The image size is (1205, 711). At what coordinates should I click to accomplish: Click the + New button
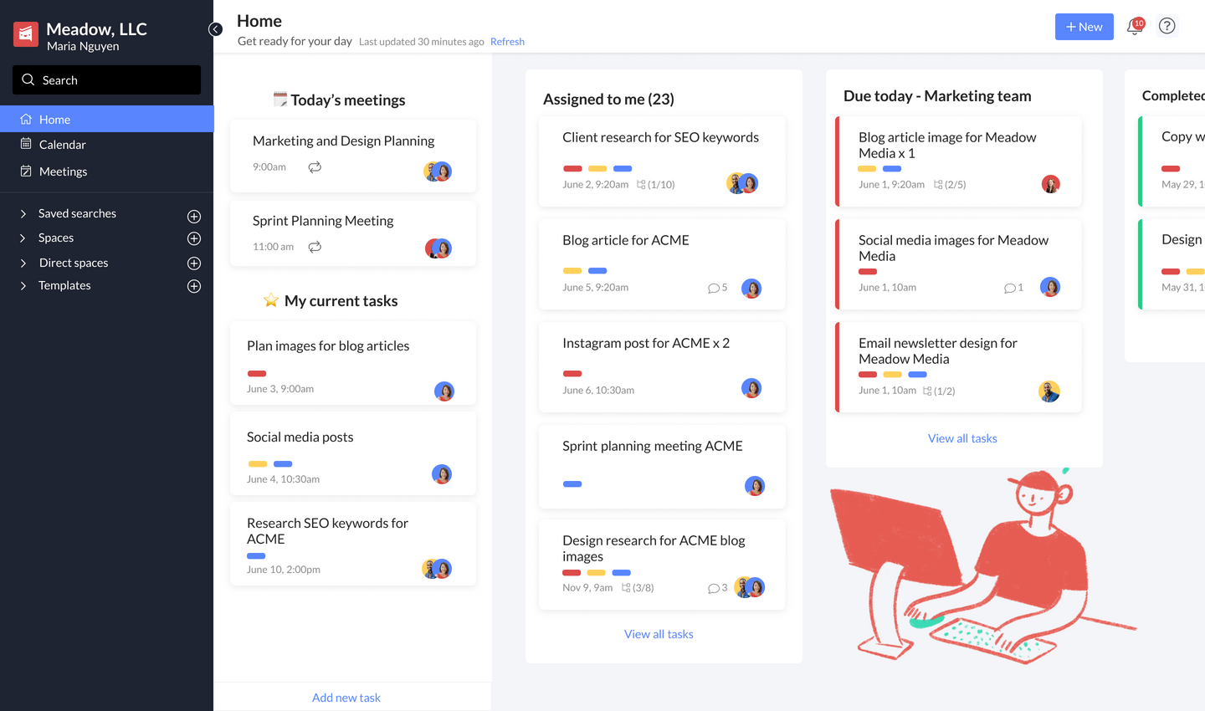[1084, 26]
